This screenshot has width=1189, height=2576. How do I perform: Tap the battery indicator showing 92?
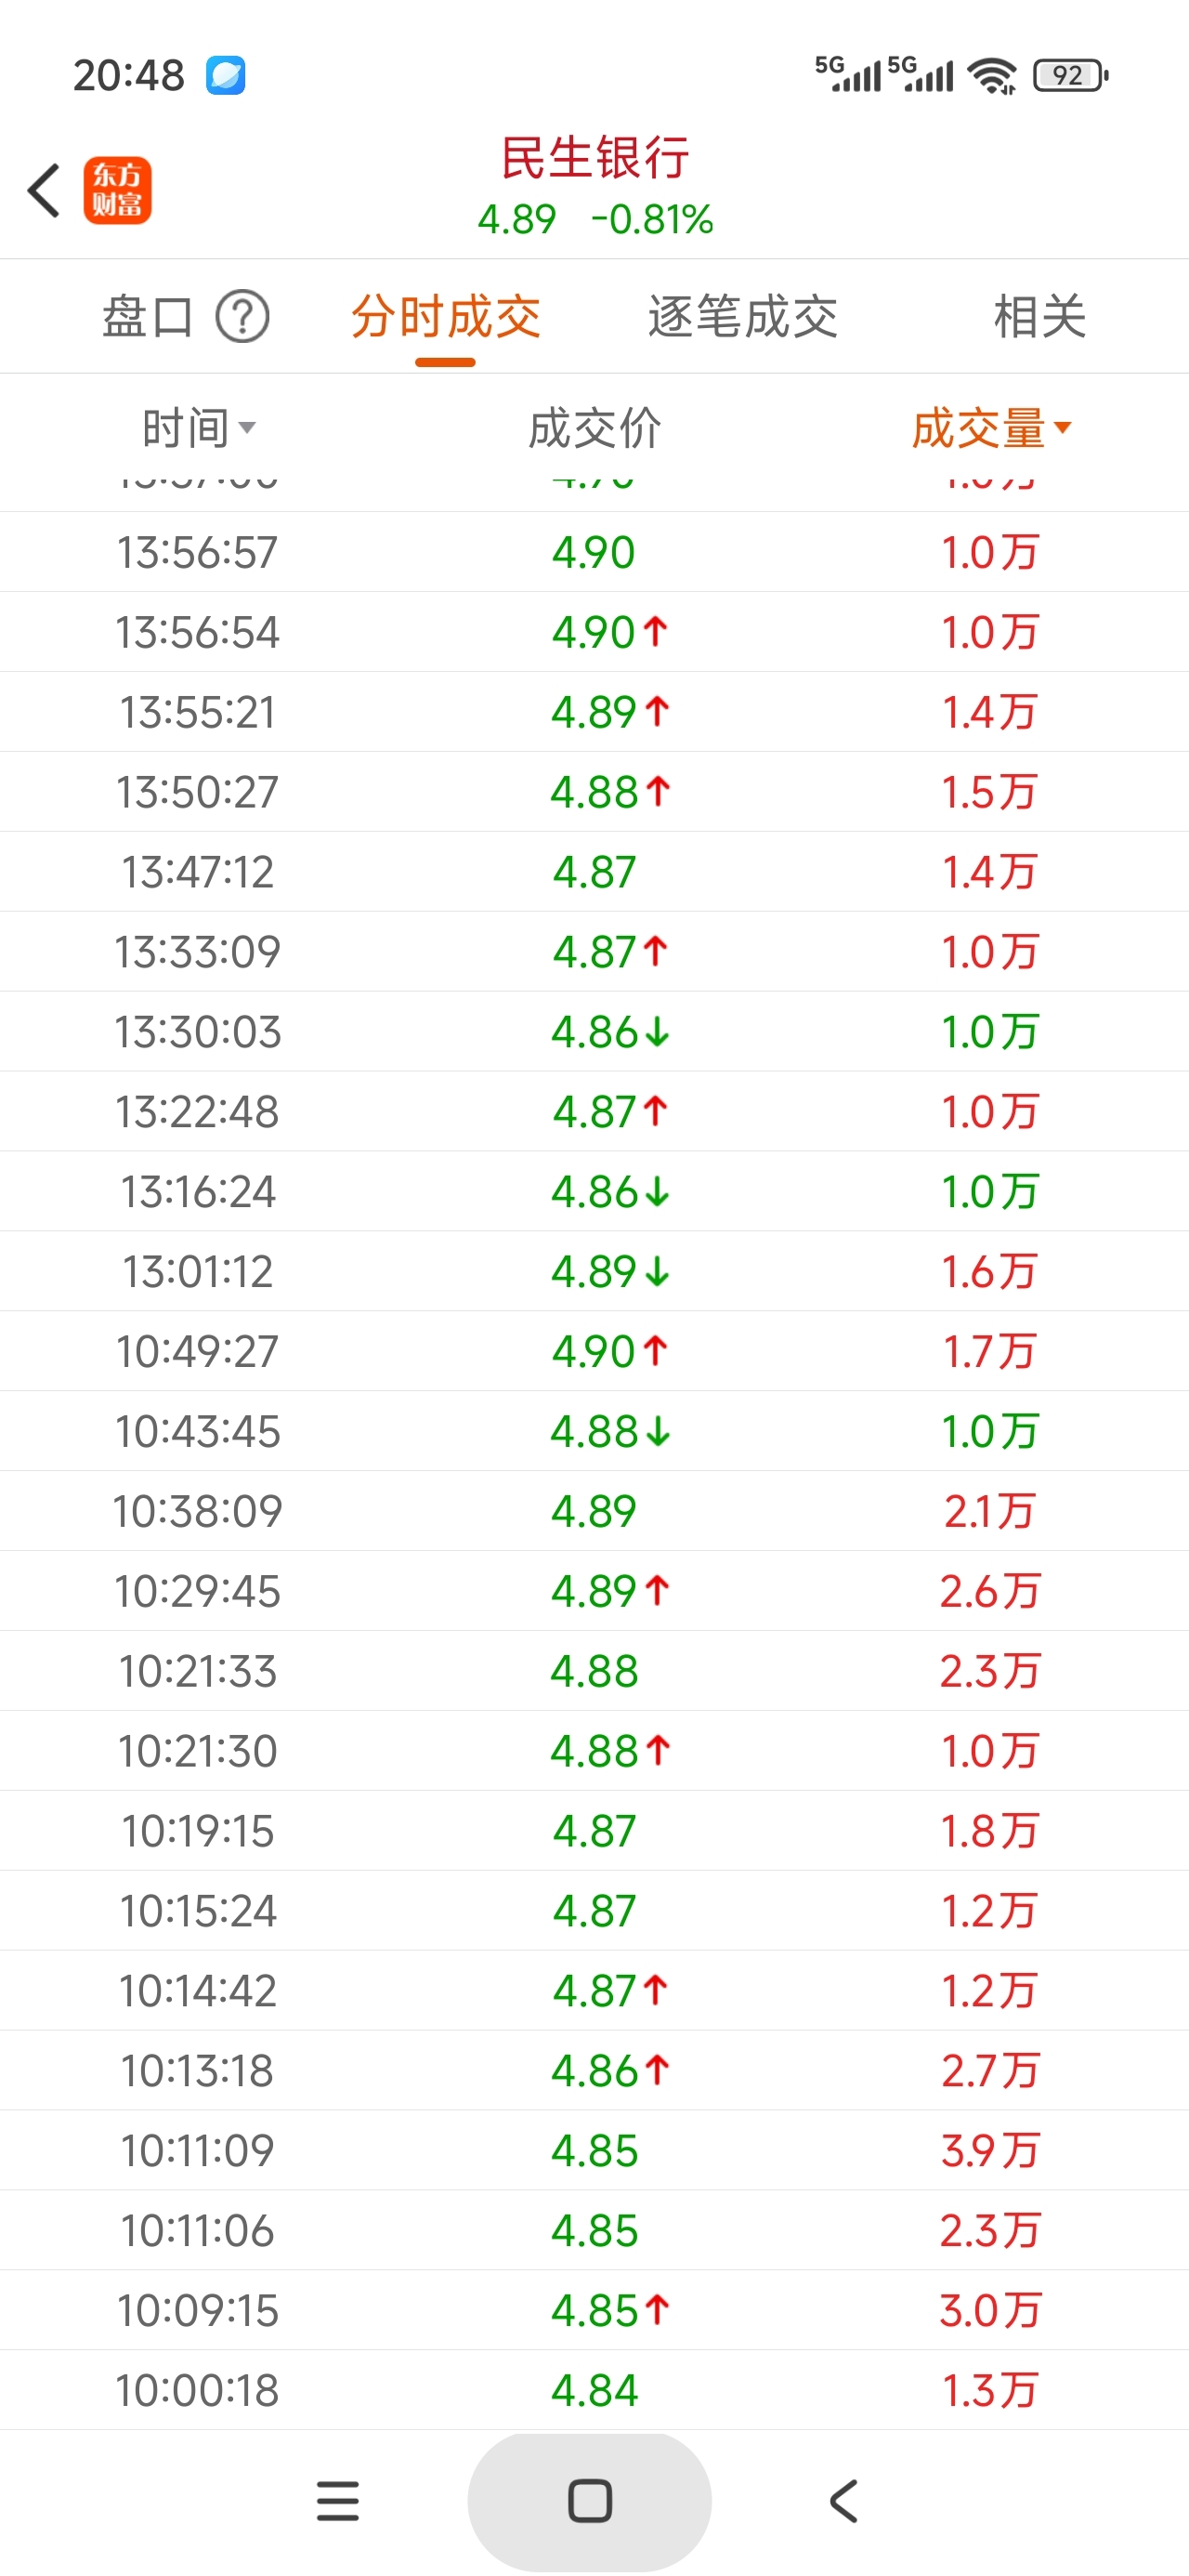1071,75
